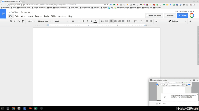Open the File menu
The height and width of the screenshot is (111, 199).
11,16
